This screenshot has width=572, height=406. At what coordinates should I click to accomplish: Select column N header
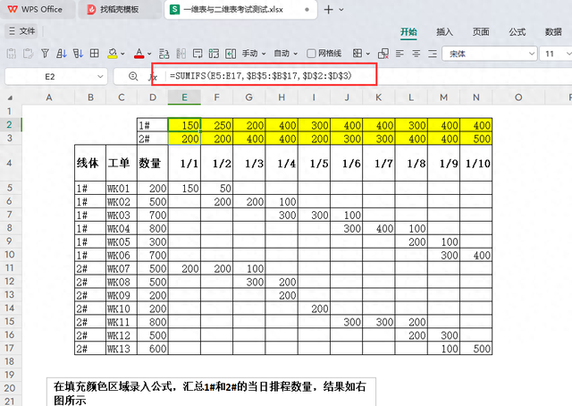point(476,97)
